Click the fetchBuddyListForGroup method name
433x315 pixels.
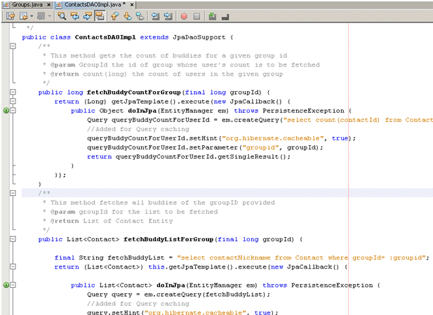tap(168, 239)
